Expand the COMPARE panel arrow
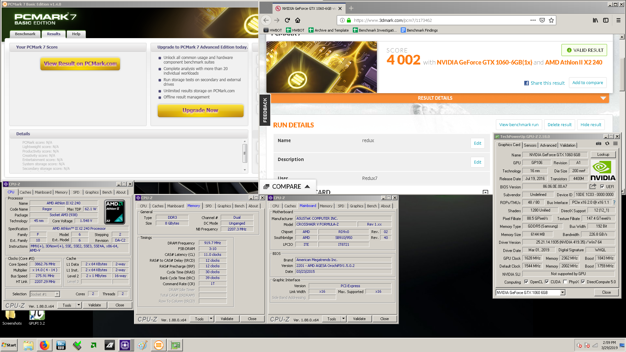Screen dimensions: 626x352 click(x=307, y=186)
